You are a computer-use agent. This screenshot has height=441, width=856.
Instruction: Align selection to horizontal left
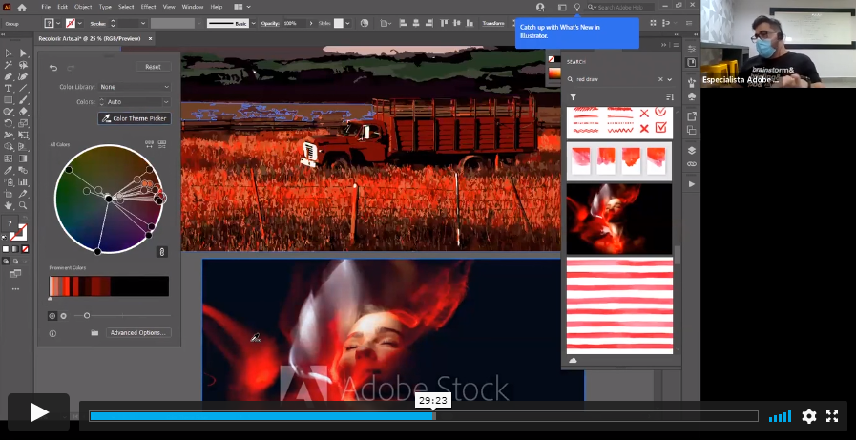click(403, 23)
